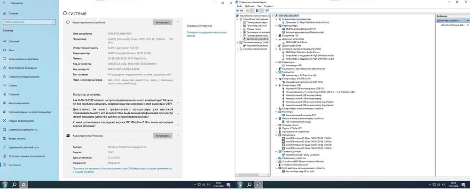Expand Службы и приложения in the console tree
Image resolution: width=470 pixels, height=189 pixels.
click(237, 49)
